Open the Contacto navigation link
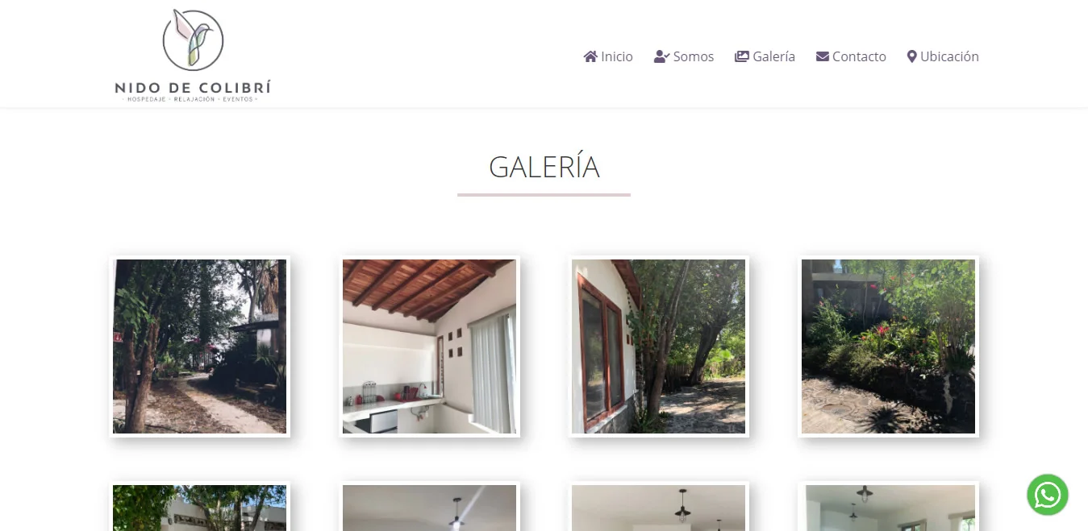The image size is (1088, 531). click(x=851, y=56)
